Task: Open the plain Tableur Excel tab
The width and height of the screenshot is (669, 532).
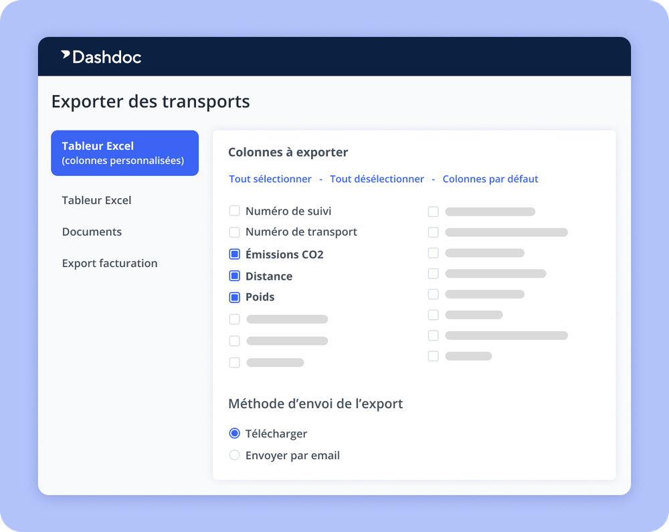Action: point(96,200)
